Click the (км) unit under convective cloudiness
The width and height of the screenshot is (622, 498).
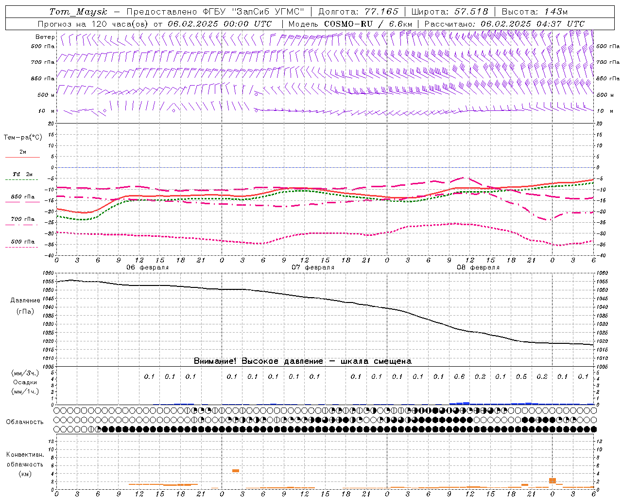coord(25,474)
